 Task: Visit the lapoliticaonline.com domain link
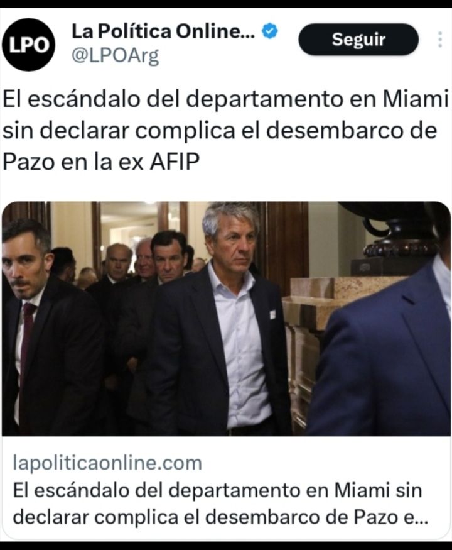[107, 463]
